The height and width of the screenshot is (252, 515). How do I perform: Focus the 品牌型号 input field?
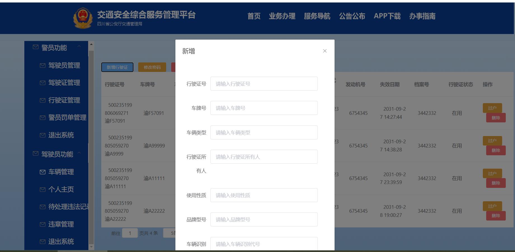[x=264, y=219]
